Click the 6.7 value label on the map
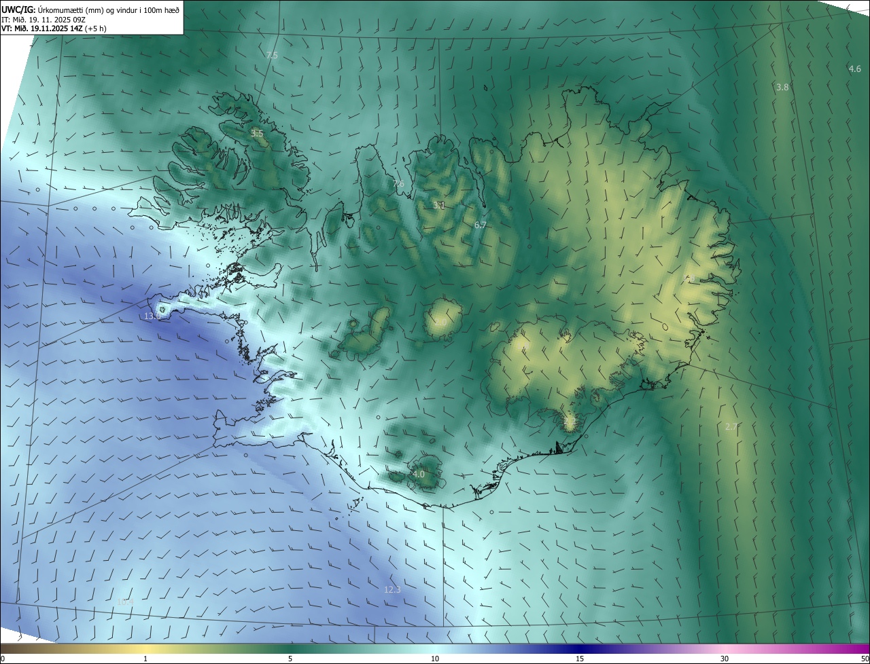 tap(481, 225)
